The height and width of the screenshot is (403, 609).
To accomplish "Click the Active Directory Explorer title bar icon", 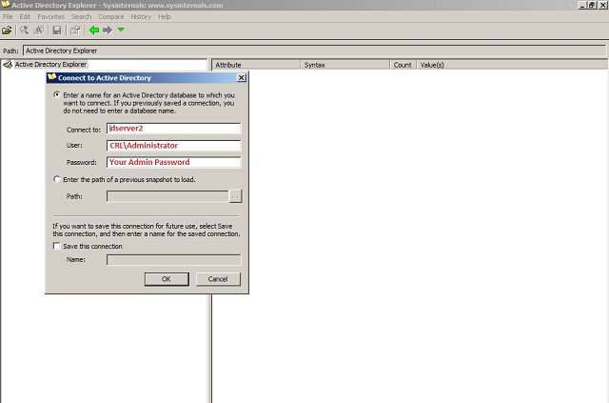I will [x=6, y=5].
